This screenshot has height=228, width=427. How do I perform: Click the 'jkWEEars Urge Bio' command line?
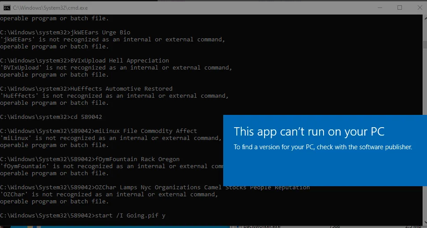(65, 33)
